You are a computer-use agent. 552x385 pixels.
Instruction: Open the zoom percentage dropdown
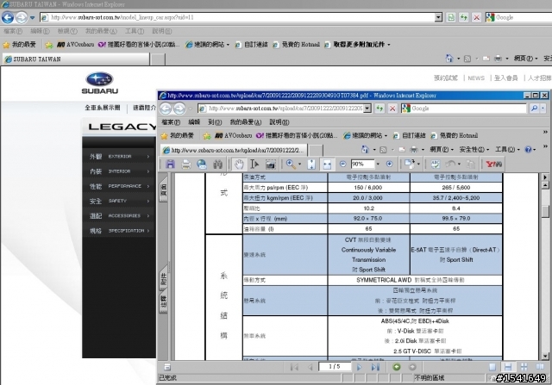(378, 164)
